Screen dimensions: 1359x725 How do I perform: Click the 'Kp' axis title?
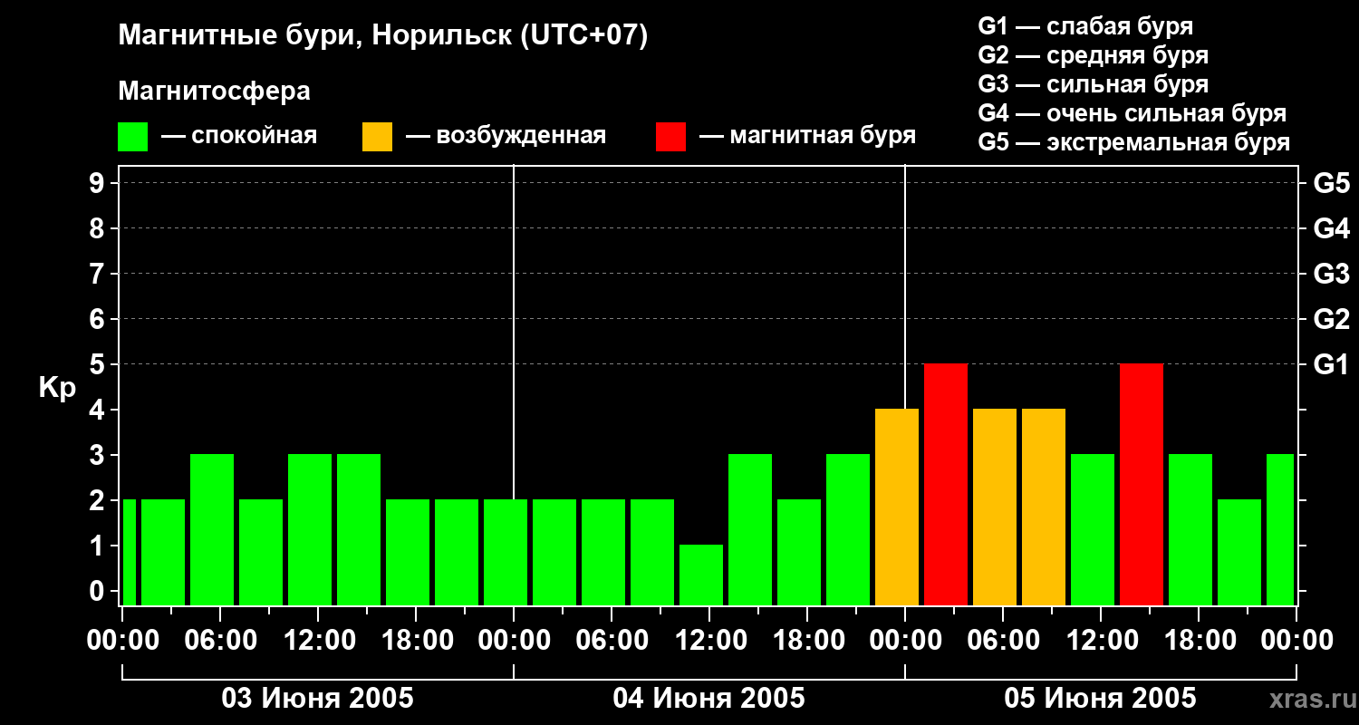point(57,388)
